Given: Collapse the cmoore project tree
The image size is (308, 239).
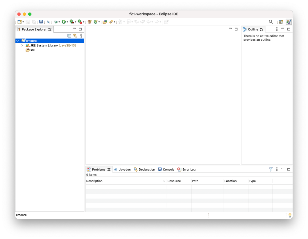Looking at the screenshot, I should point(18,41).
